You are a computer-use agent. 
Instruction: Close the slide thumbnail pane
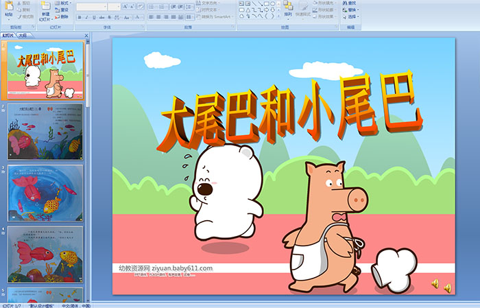point(86,36)
